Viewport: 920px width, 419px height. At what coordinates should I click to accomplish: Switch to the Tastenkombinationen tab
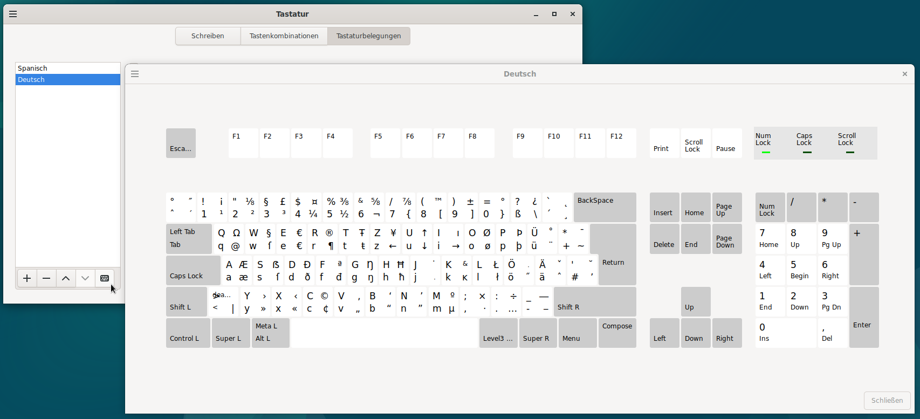(x=284, y=36)
